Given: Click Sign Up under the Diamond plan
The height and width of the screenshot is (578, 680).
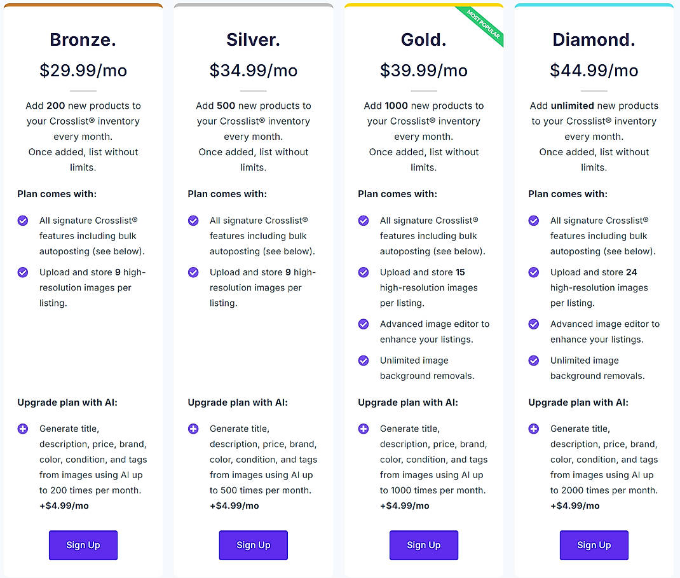Looking at the screenshot, I should (594, 545).
